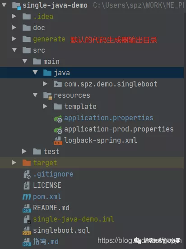
Task: Select the com.spz.demo.singleboot package label
Action: point(111,84)
